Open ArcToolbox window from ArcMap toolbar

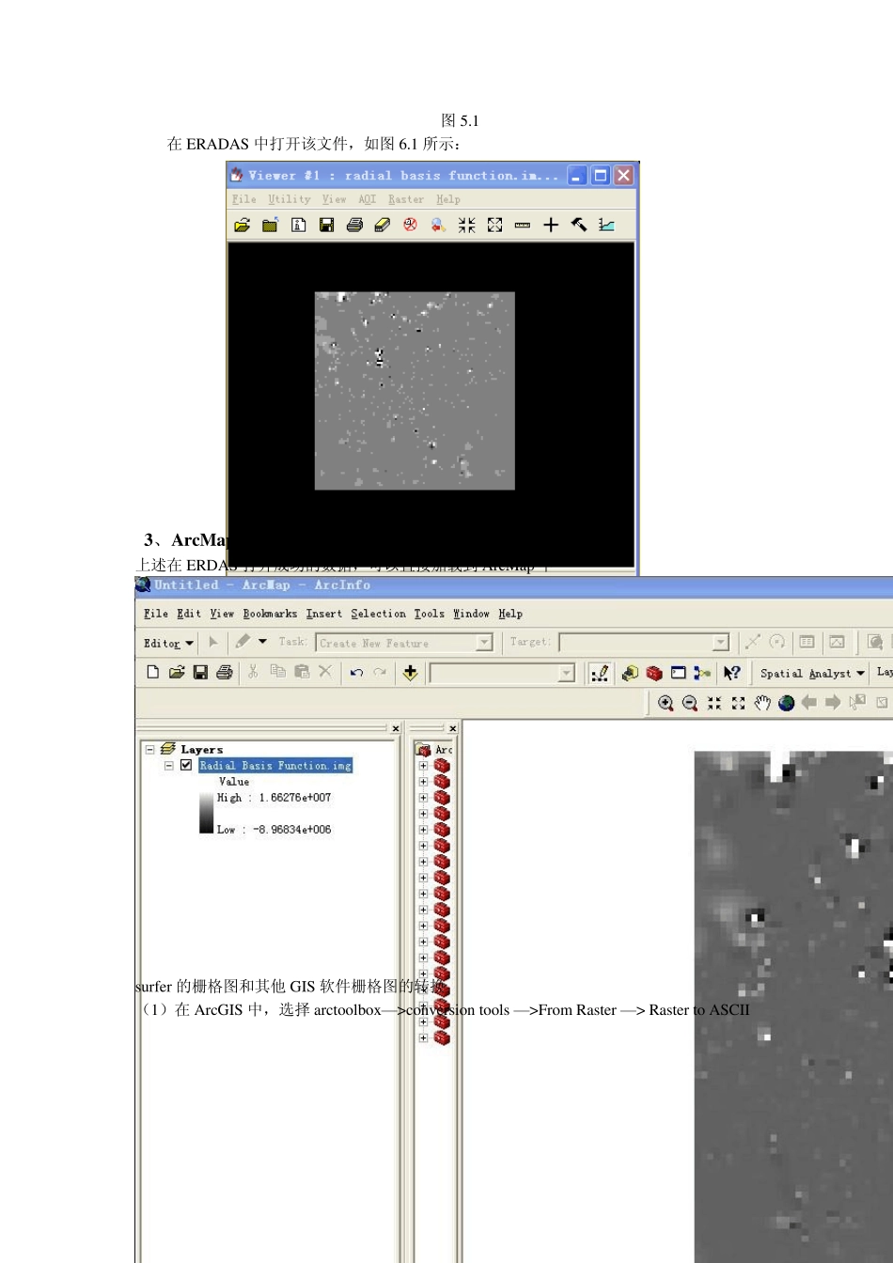654,673
